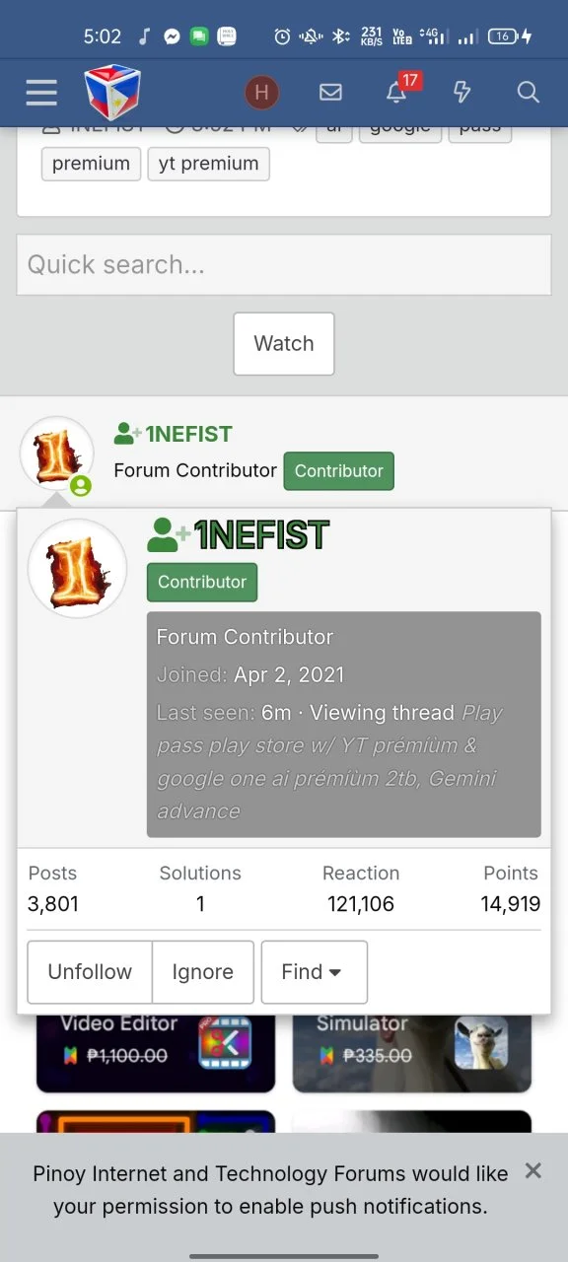This screenshot has height=1262, width=568.
Task: Open the conversations envelope icon
Action: tap(331, 93)
